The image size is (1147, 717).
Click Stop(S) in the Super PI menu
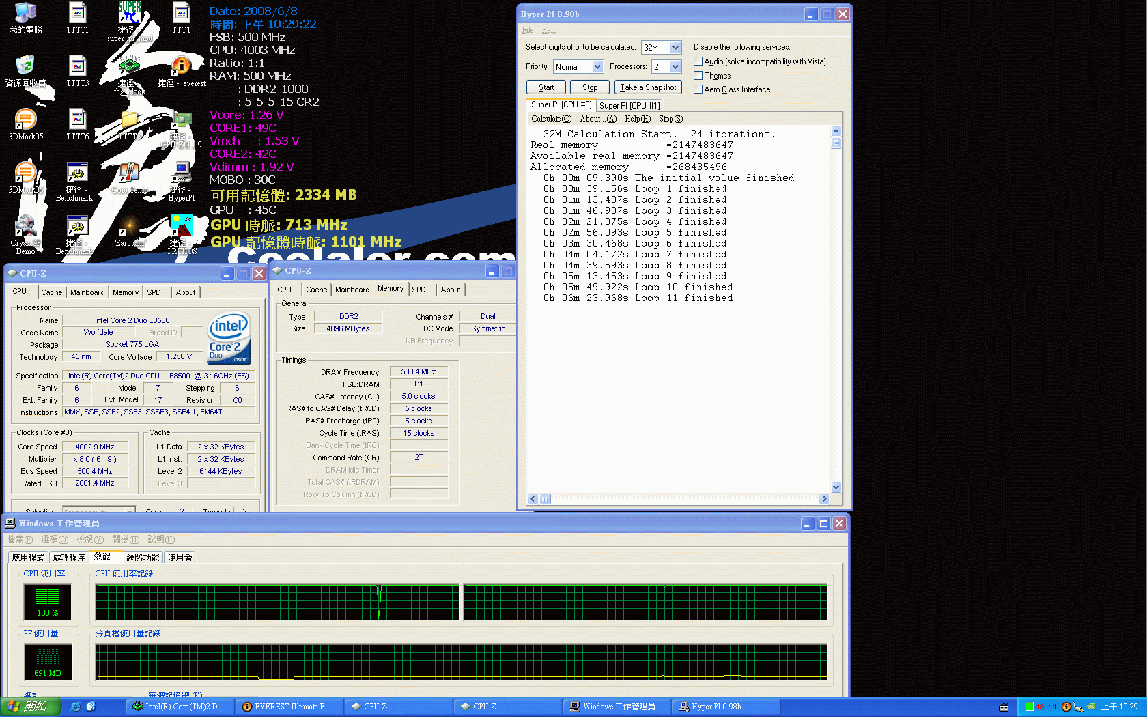[x=670, y=119]
